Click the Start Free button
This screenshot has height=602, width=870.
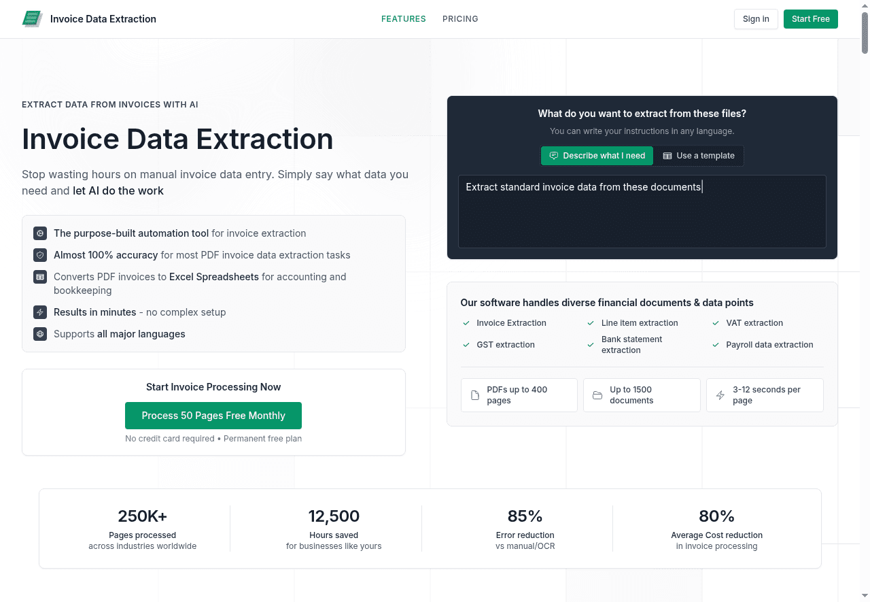(x=810, y=19)
